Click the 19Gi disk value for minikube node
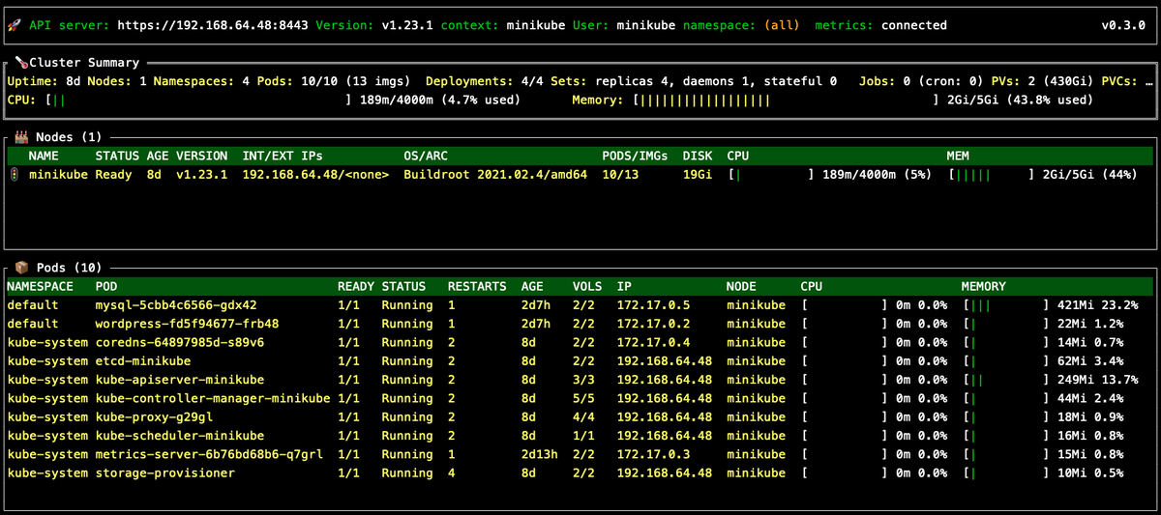Viewport: 1161px width, 515px height. [x=698, y=175]
